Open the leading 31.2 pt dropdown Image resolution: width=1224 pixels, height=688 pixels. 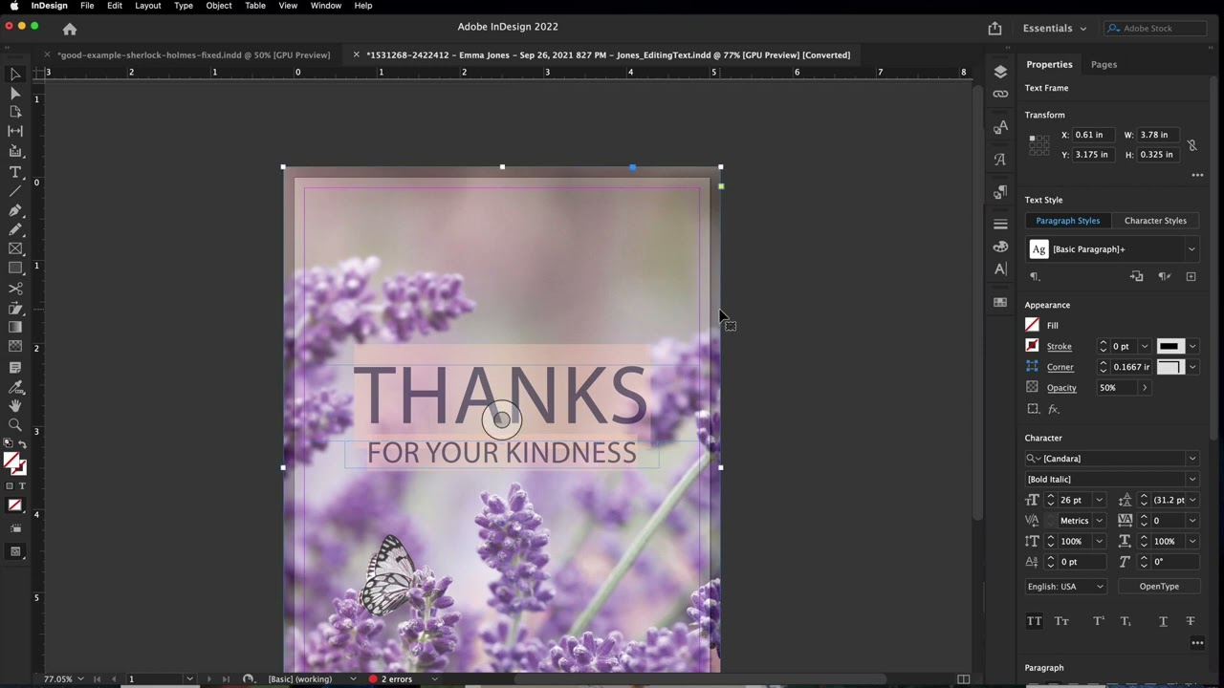[x=1191, y=500]
